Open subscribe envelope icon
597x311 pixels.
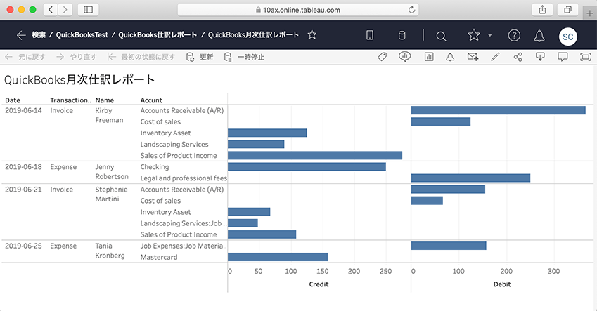(x=473, y=57)
